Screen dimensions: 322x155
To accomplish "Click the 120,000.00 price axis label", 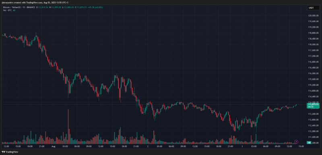I will click(313, 16).
